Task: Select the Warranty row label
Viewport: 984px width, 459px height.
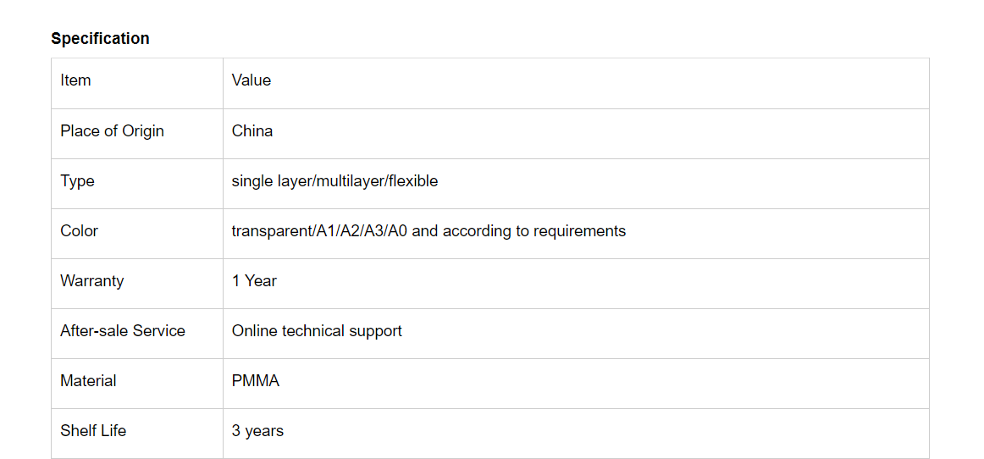Action: click(91, 281)
